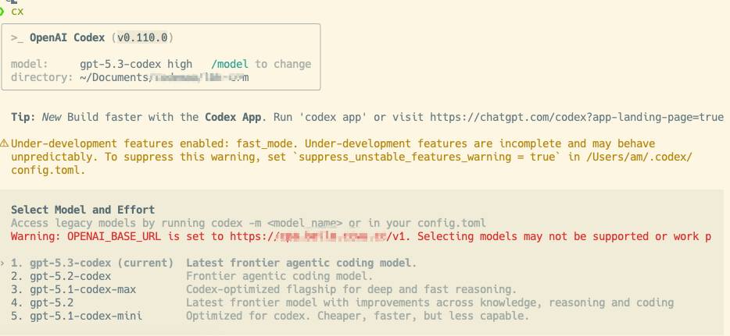
Task: Click the 'codex app' command text
Action: point(335,117)
